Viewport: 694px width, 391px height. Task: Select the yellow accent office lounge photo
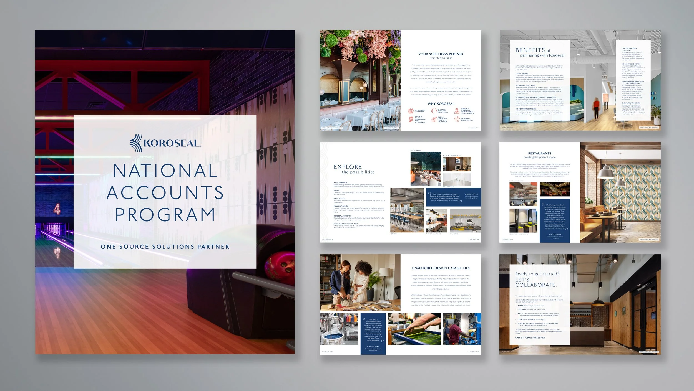pos(465,221)
